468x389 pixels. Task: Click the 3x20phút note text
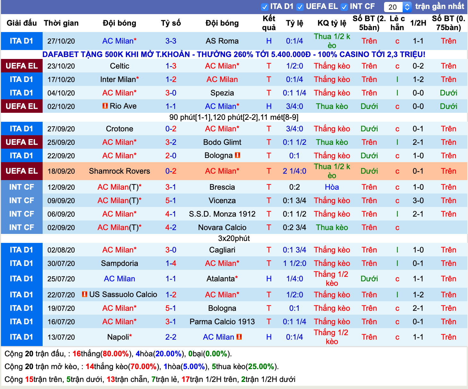coord(234,238)
